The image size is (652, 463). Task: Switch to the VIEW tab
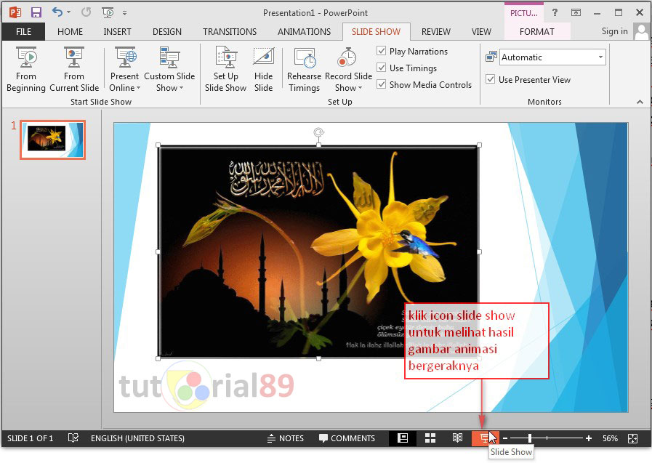pyautogui.click(x=481, y=31)
